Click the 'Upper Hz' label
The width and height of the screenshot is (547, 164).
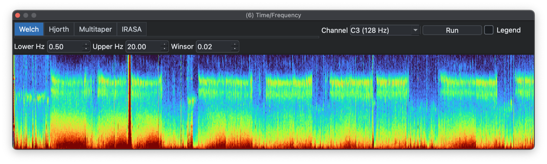108,47
